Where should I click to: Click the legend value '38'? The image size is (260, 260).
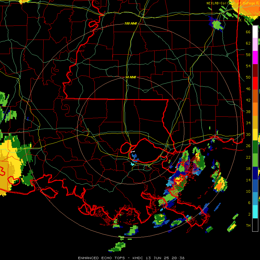pyautogui.click(x=248, y=112)
